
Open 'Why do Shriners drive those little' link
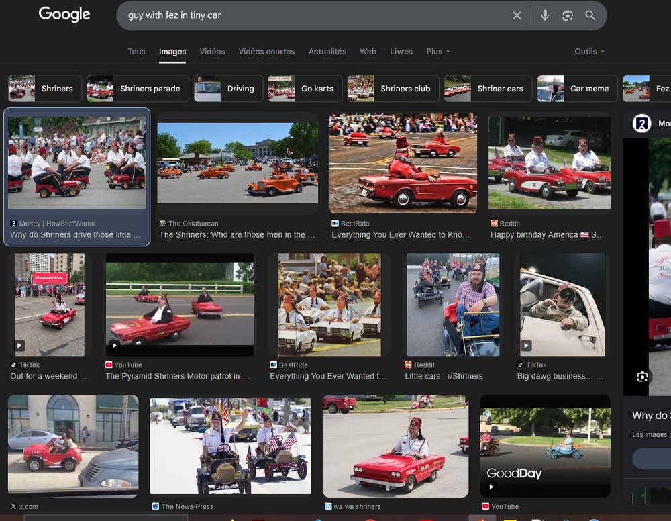pos(75,235)
